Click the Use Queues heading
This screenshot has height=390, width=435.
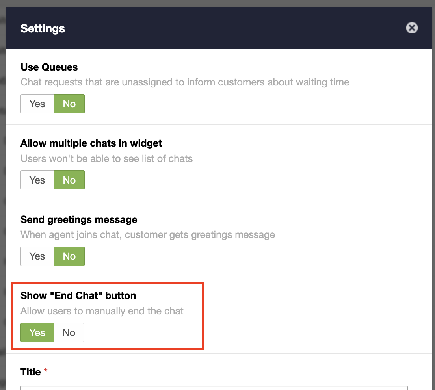point(49,67)
